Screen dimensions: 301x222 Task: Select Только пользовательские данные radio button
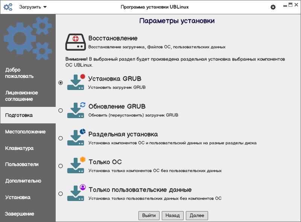(61, 193)
